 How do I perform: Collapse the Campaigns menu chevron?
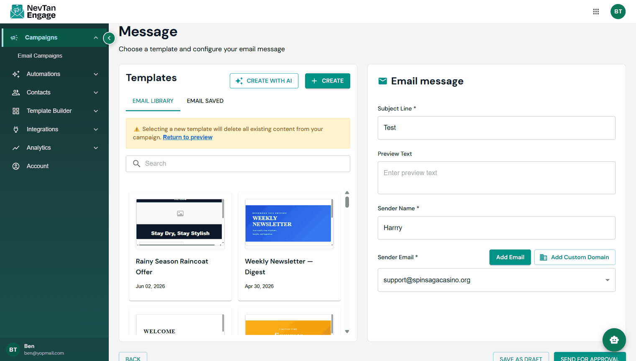(x=96, y=38)
